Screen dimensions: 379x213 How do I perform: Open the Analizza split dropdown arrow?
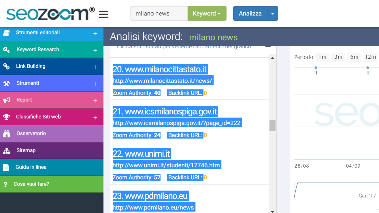point(273,14)
